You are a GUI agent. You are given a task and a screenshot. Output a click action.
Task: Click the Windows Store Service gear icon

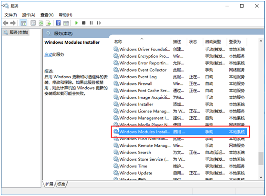(x=116, y=159)
